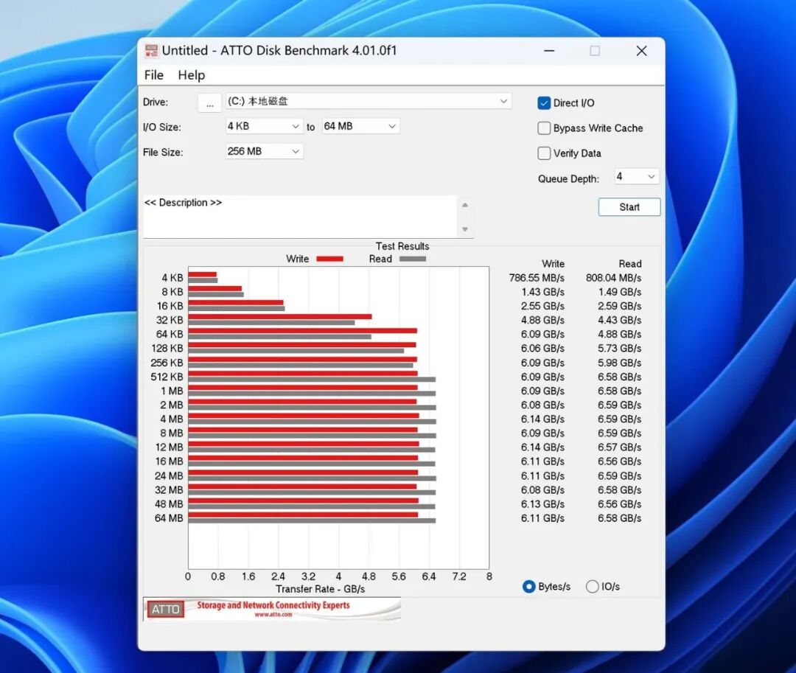796x673 pixels.
Task: Click the 16 KB write value 2.55 GB/s
Action: click(x=542, y=306)
